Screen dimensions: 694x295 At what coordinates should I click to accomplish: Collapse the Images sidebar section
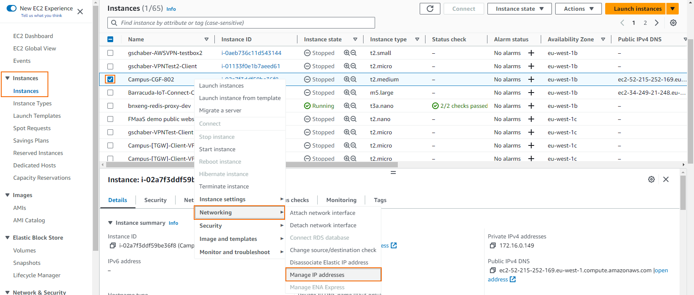[7, 195]
